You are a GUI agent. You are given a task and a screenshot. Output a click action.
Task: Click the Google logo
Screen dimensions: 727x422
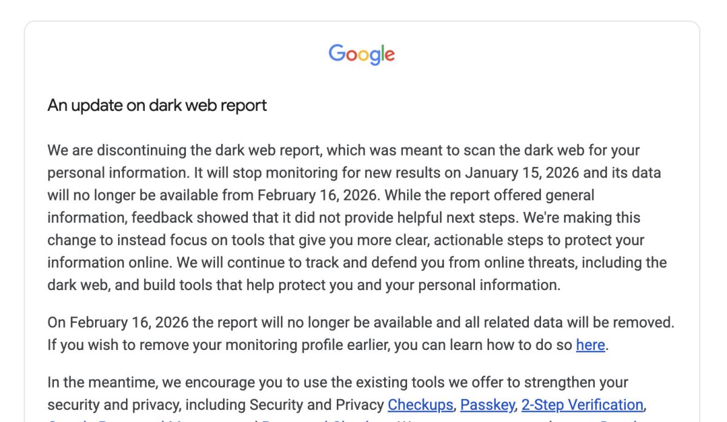(362, 54)
